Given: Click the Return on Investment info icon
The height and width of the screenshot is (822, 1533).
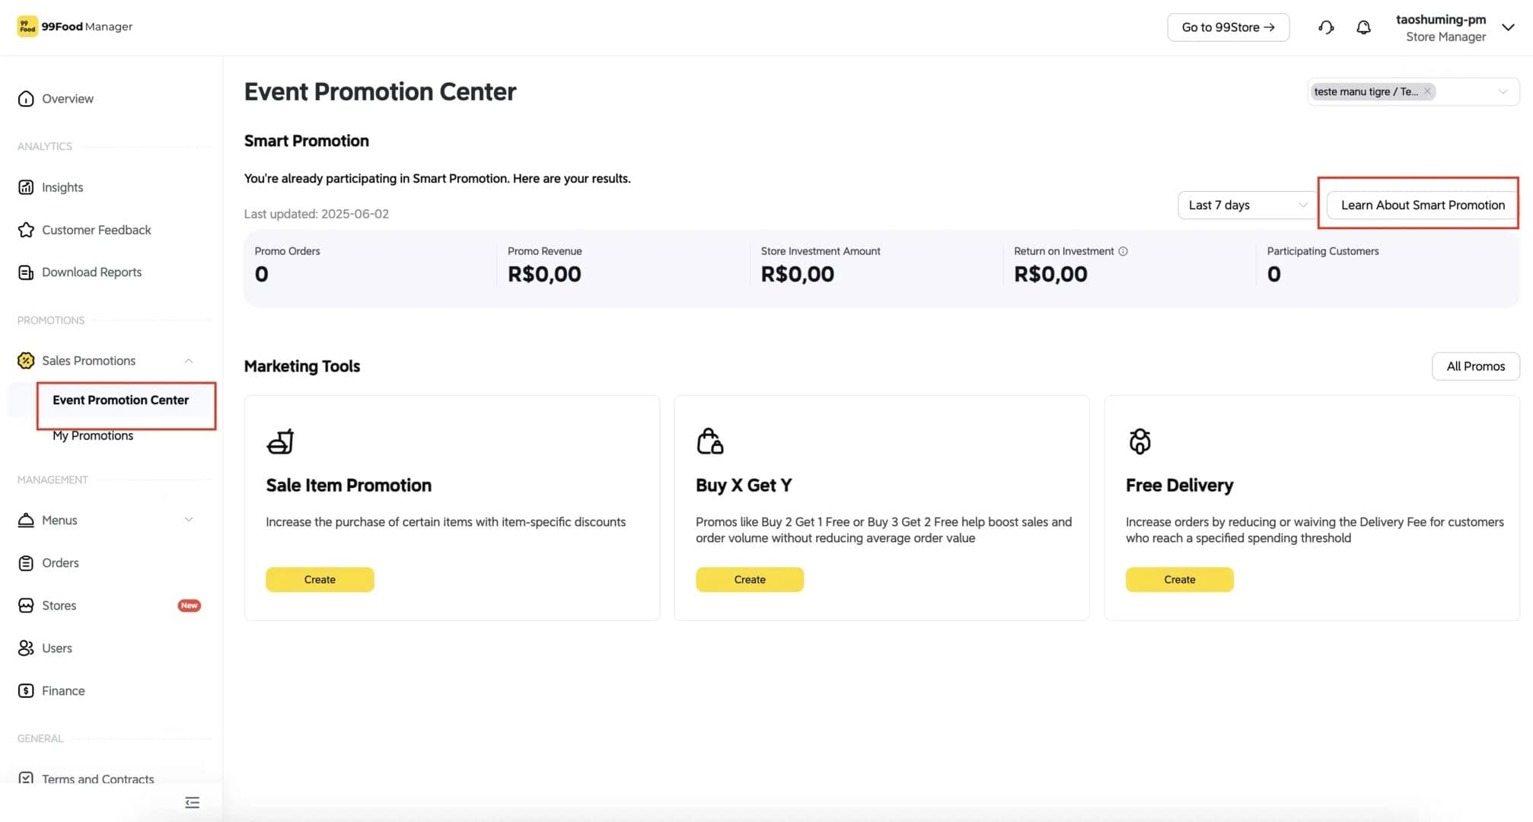Looking at the screenshot, I should pos(1123,251).
